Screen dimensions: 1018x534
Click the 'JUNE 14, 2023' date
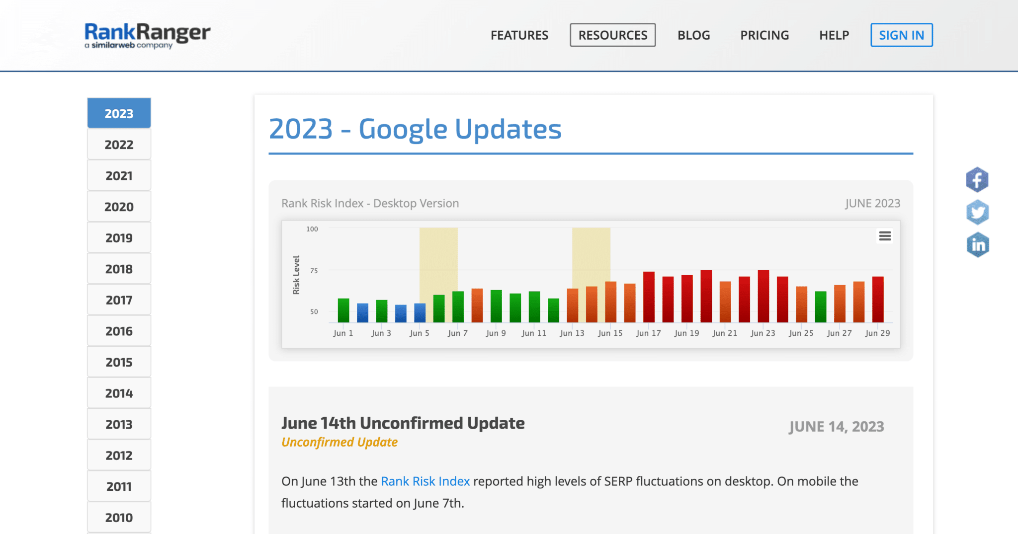coord(837,427)
